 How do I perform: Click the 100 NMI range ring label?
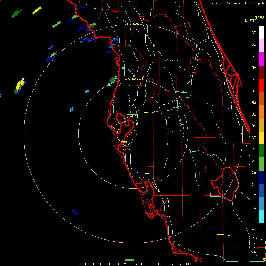tap(133, 24)
